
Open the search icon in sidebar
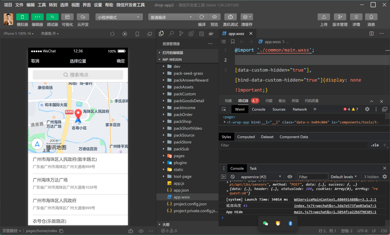pos(171,33)
